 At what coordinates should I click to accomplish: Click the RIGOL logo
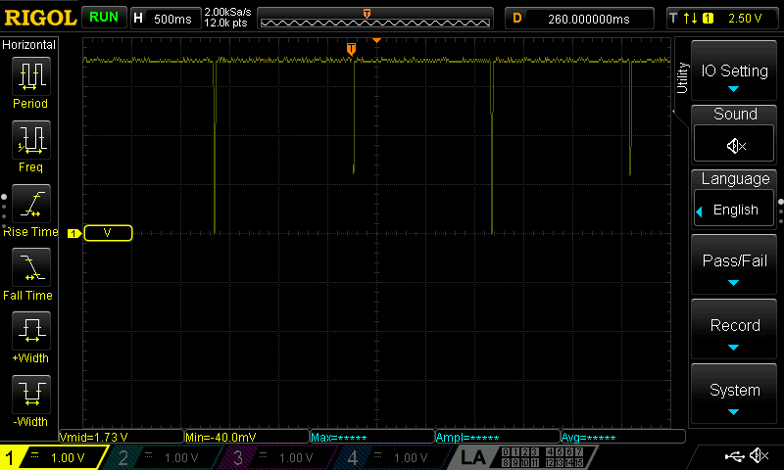click(40, 18)
